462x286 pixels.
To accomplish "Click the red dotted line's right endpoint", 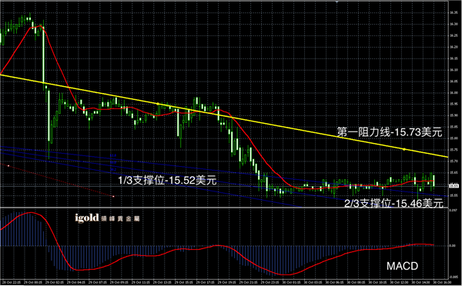I will click(x=113, y=196).
